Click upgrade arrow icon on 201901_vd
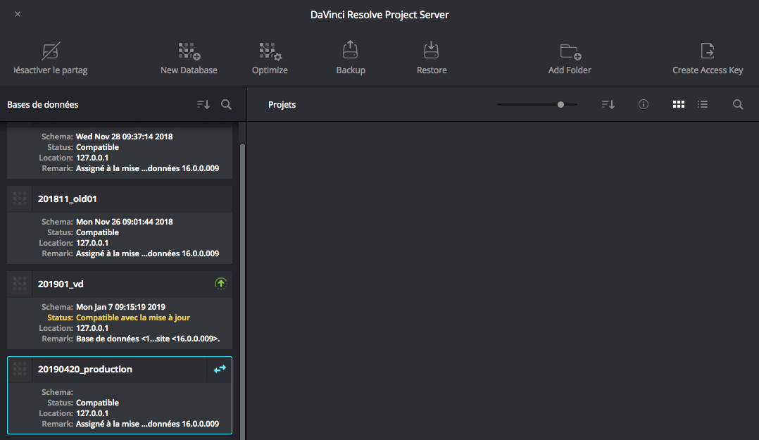The image size is (759, 440). [220, 284]
